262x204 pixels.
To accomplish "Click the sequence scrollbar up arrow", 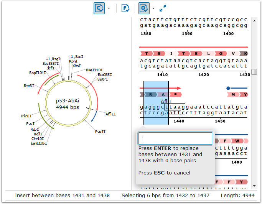I will click(x=254, y=21).
